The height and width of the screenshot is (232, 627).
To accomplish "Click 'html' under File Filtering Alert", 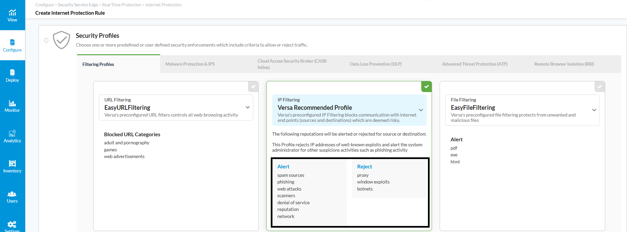I will [x=455, y=162].
